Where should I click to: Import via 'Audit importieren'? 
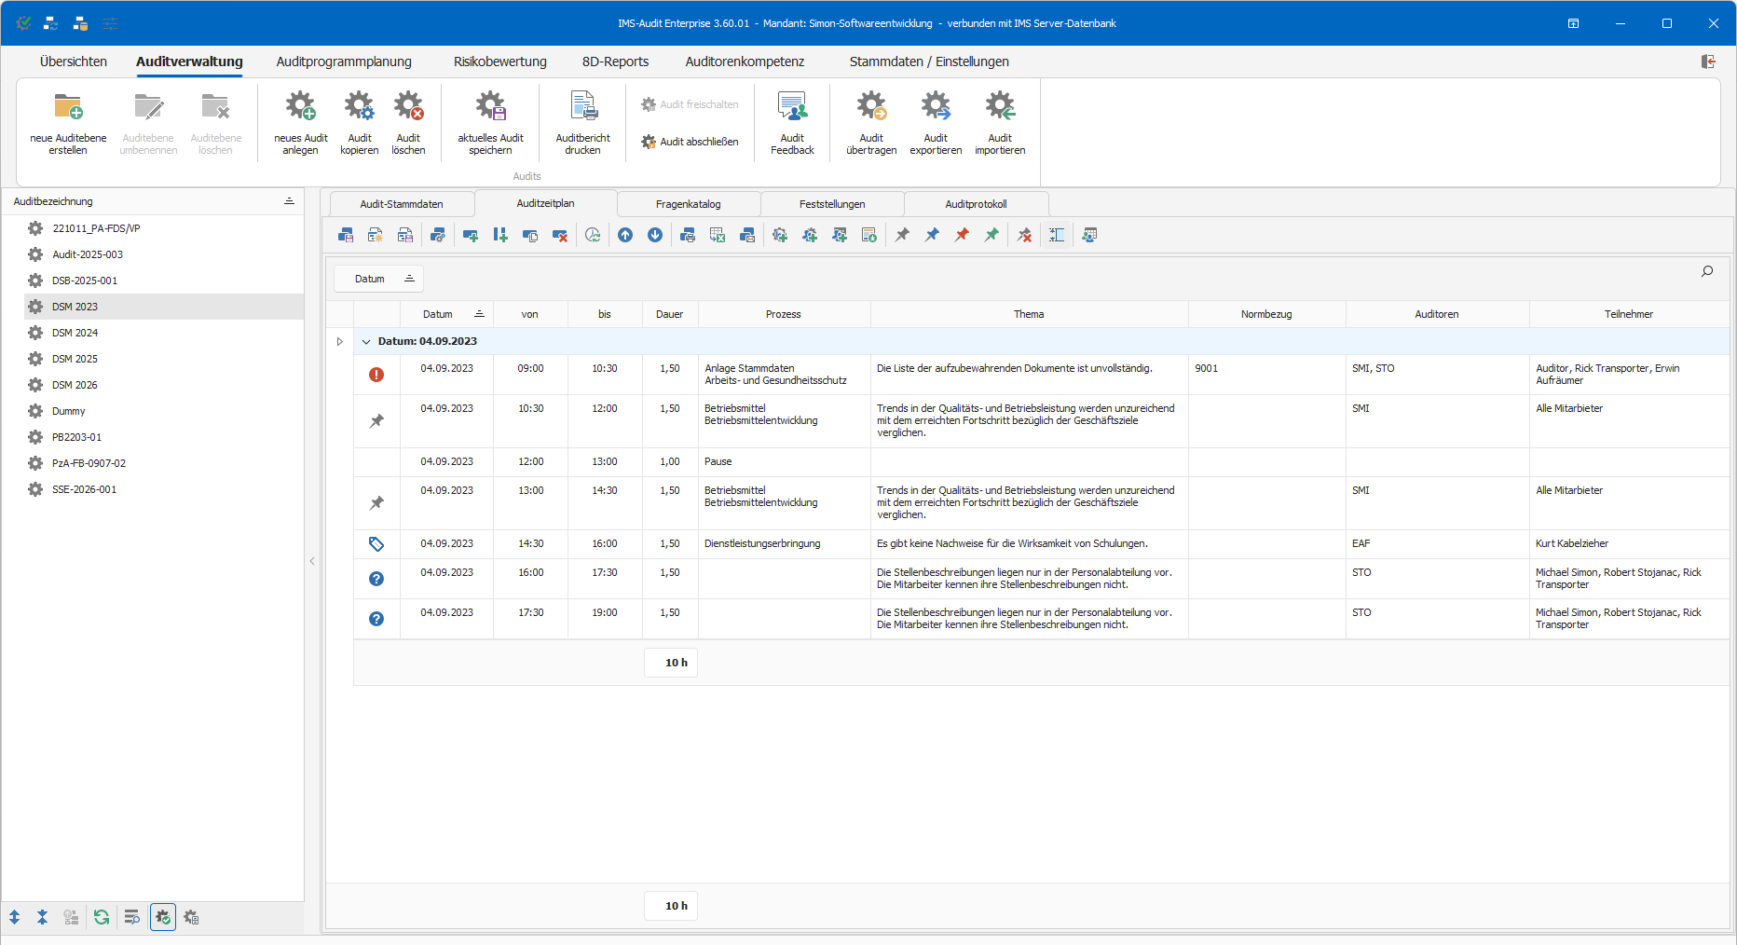click(x=1000, y=124)
